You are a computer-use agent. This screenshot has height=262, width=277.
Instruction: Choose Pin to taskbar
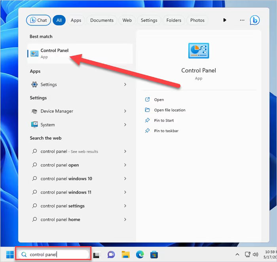[x=166, y=131]
